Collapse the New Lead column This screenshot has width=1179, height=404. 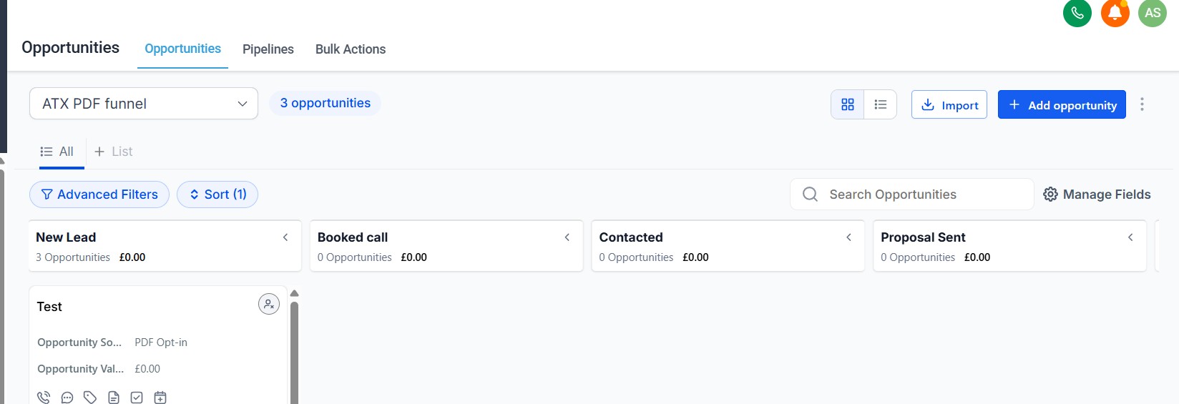pos(285,237)
